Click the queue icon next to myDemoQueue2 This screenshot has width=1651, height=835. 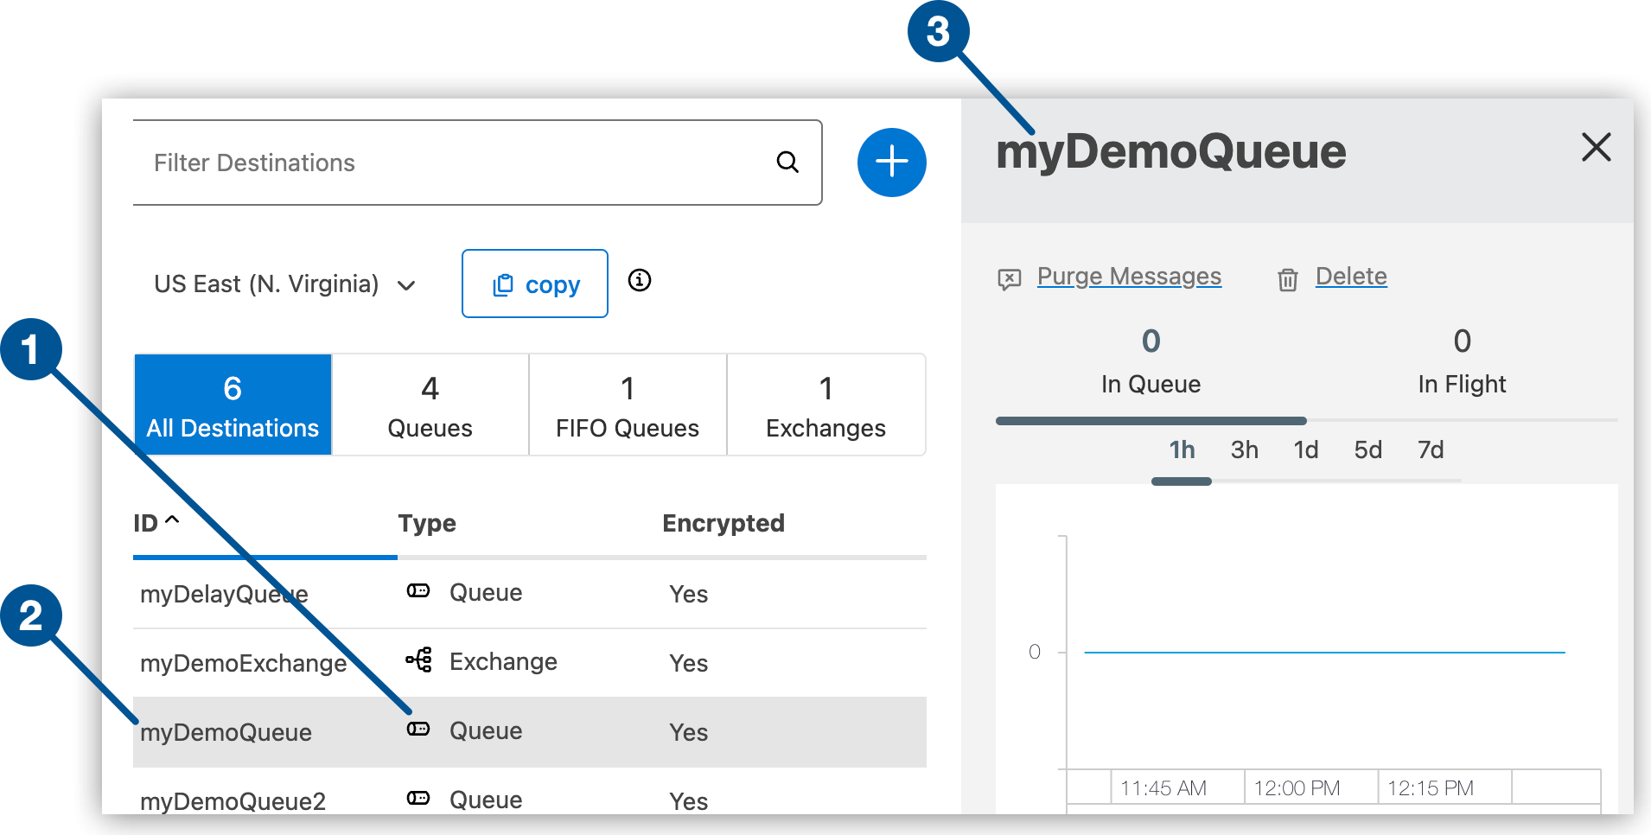coord(418,799)
